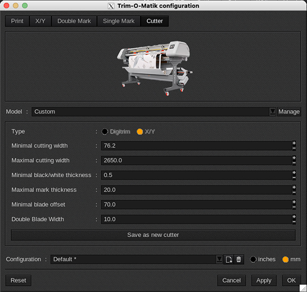Open the Print tab

pyautogui.click(x=17, y=22)
